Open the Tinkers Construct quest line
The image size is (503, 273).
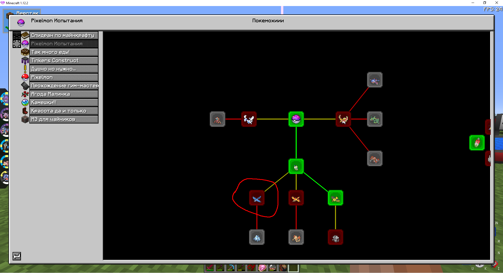[x=64, y=61]
